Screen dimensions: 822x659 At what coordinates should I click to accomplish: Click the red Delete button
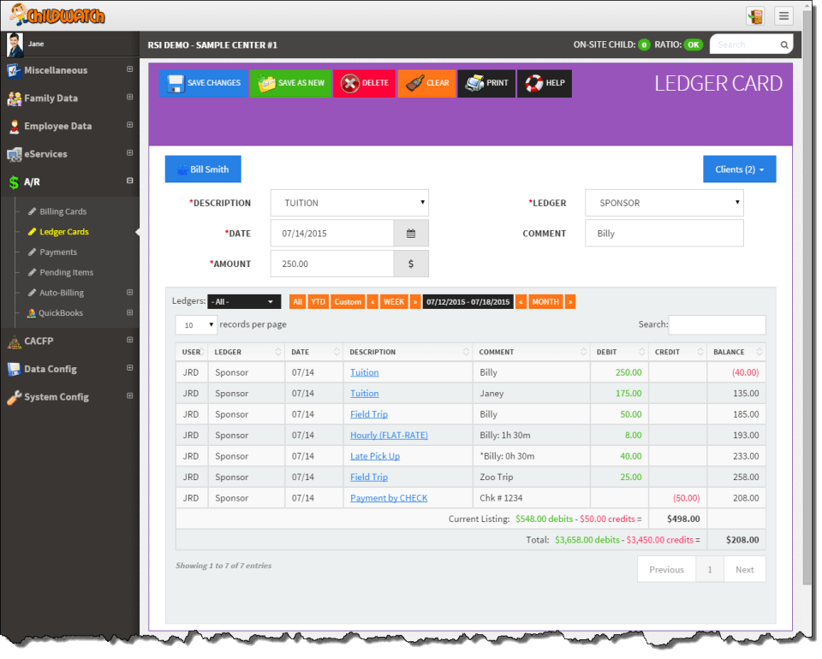pos(365,83)
